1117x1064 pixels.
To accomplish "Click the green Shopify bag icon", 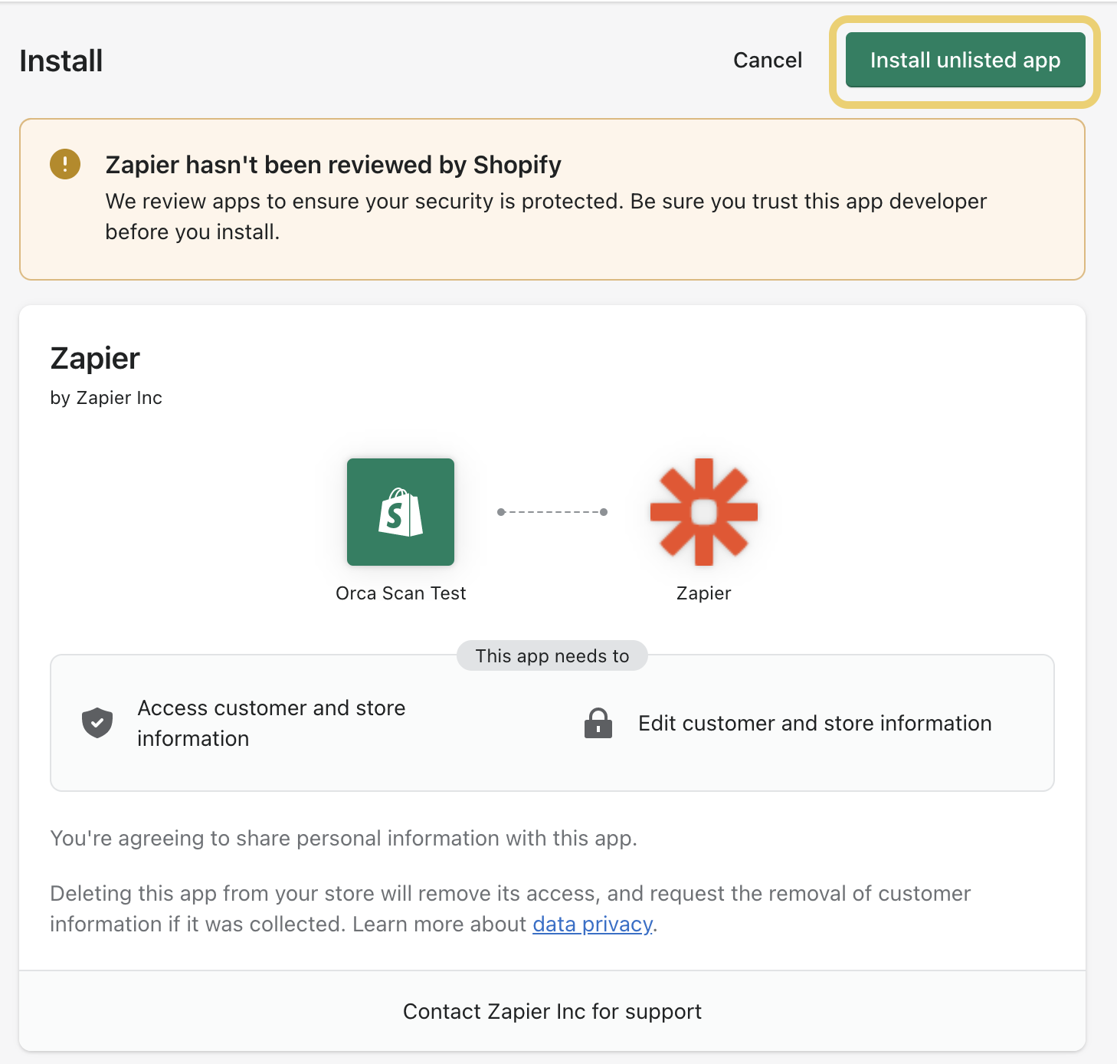I will [x=401, y=512].
